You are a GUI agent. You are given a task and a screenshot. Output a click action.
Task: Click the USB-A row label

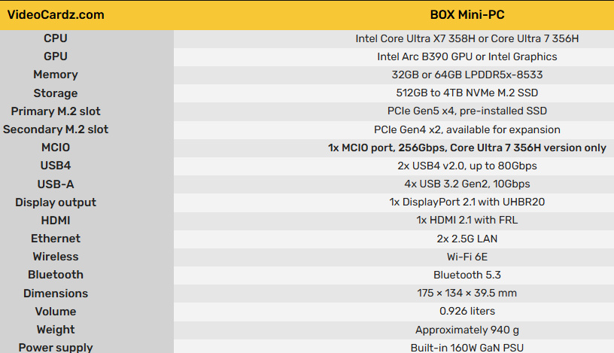[x=56, y=184]
